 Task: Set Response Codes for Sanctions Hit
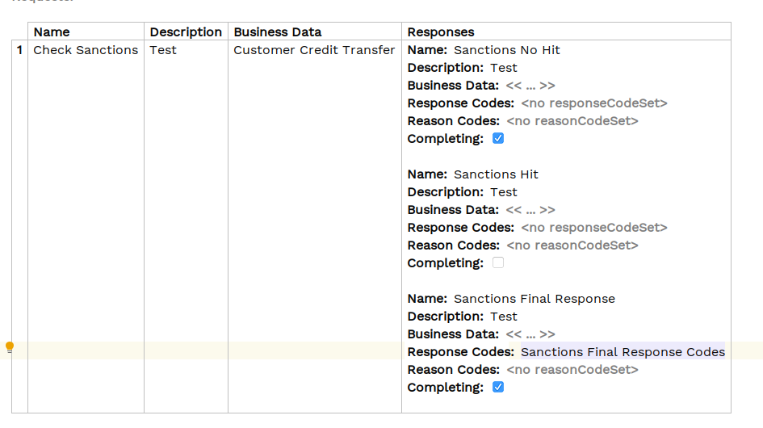tap(593, 228)
